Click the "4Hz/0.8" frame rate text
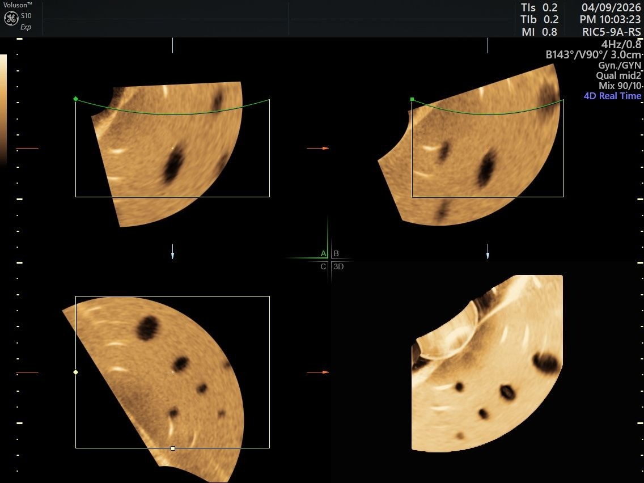 [621, 44]
